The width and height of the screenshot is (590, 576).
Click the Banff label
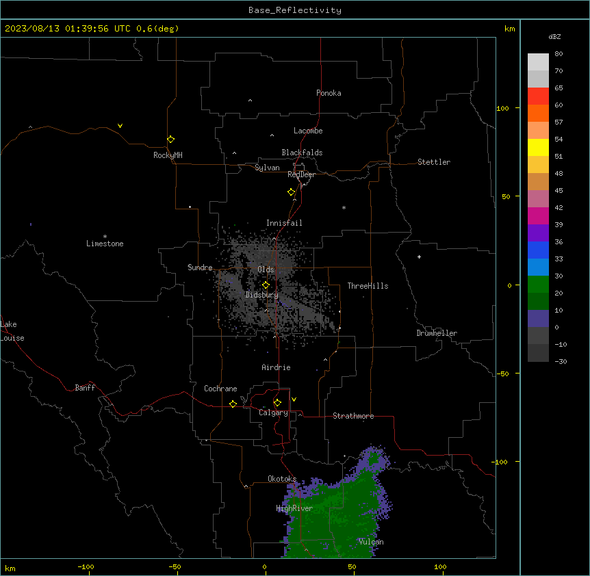[x=85, y=388]
